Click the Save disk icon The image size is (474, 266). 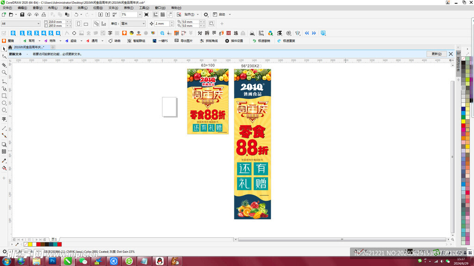tap(23, 15)
